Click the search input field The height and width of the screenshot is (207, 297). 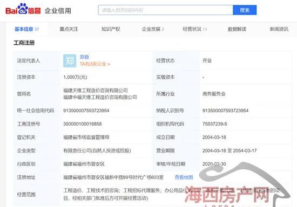click(x=166, y=10)
